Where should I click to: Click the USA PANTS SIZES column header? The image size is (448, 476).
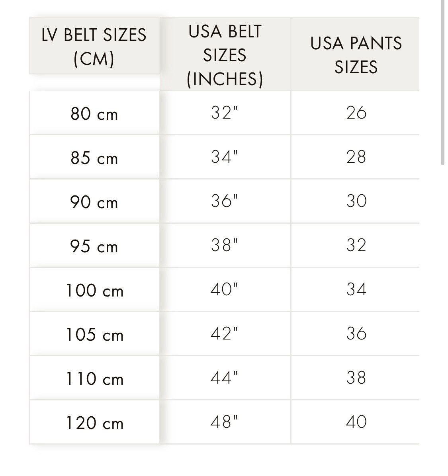[x=355, y=54]
